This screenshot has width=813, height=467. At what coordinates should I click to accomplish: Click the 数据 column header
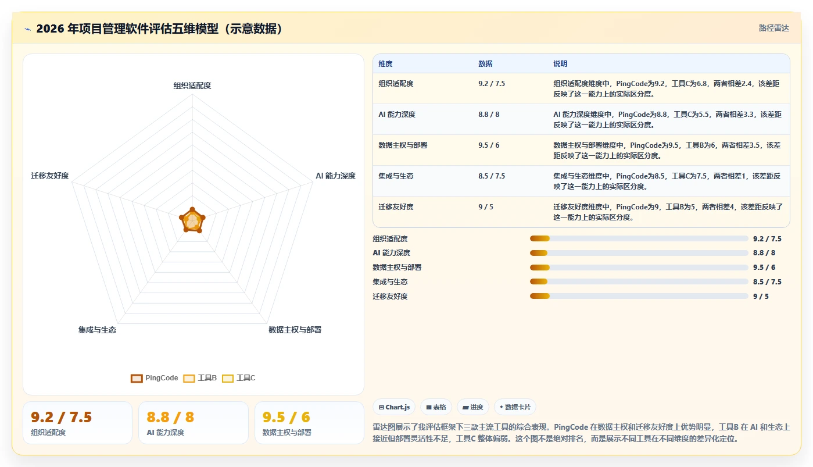(485, 64)
